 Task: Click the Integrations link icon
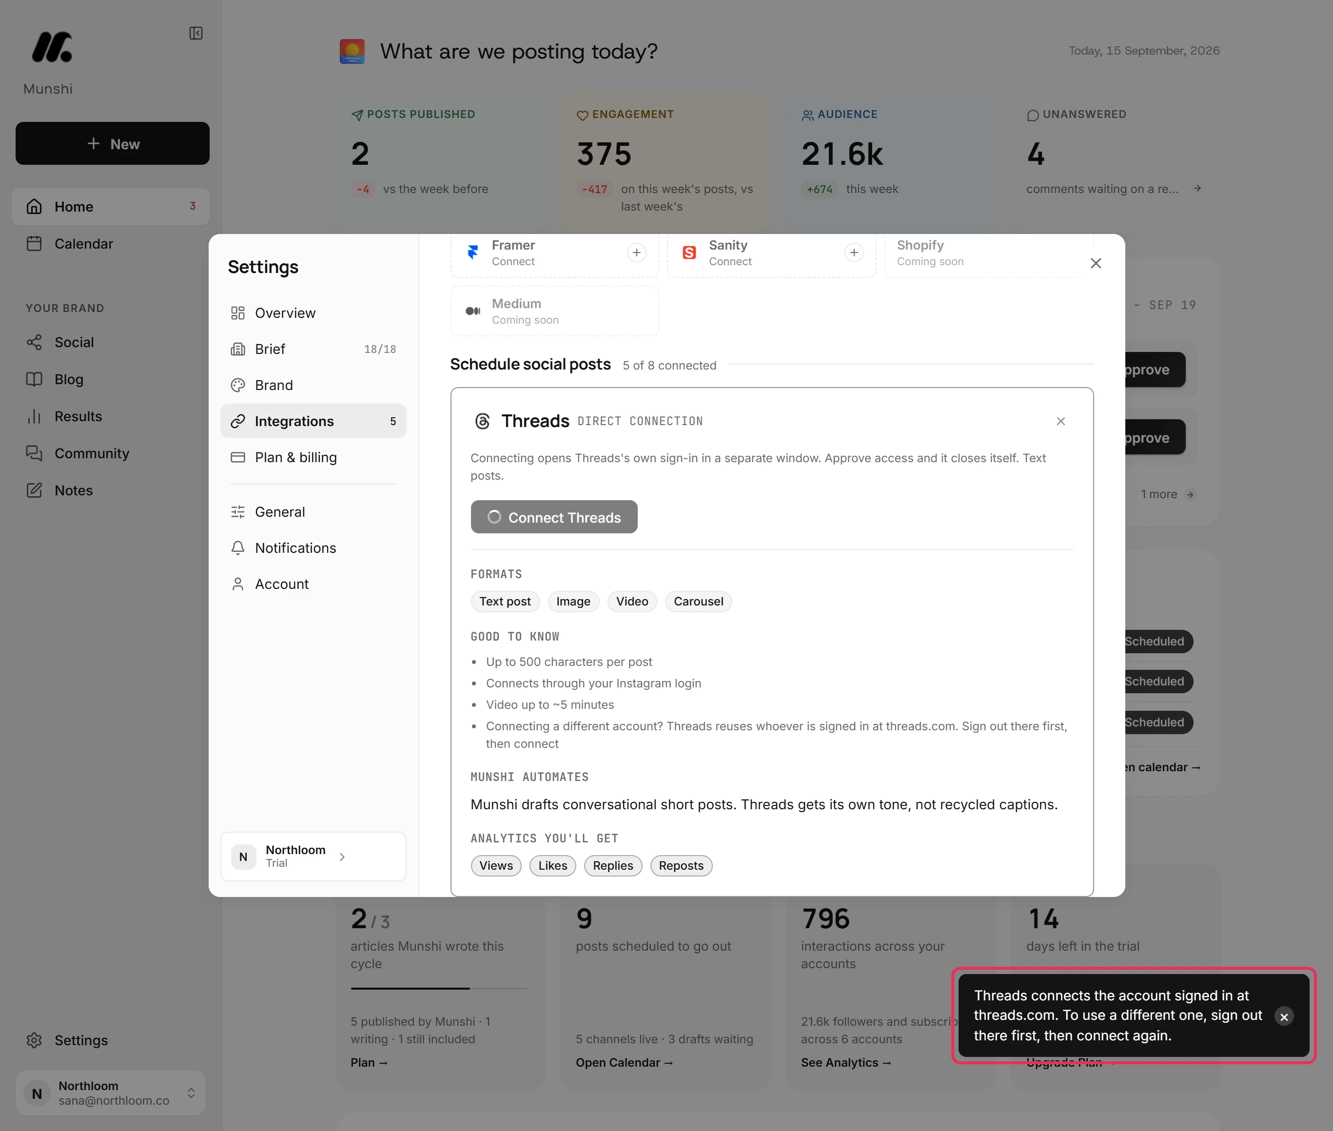tap(238, 421)
